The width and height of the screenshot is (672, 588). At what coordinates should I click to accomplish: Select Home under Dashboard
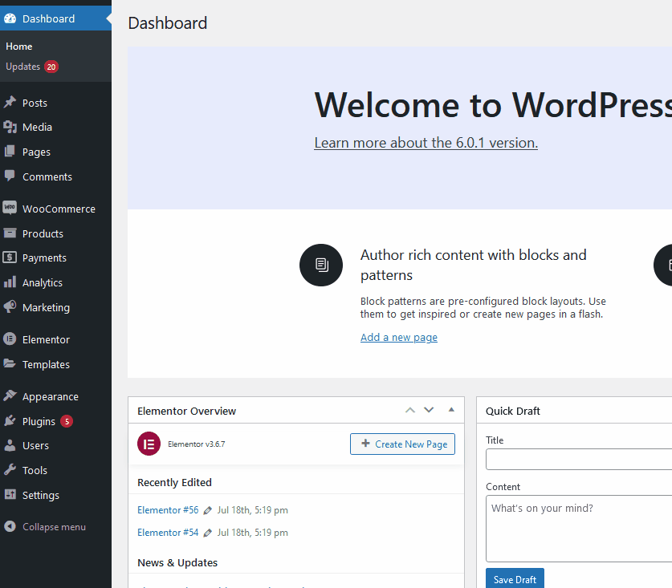click(x=18, y=46)
